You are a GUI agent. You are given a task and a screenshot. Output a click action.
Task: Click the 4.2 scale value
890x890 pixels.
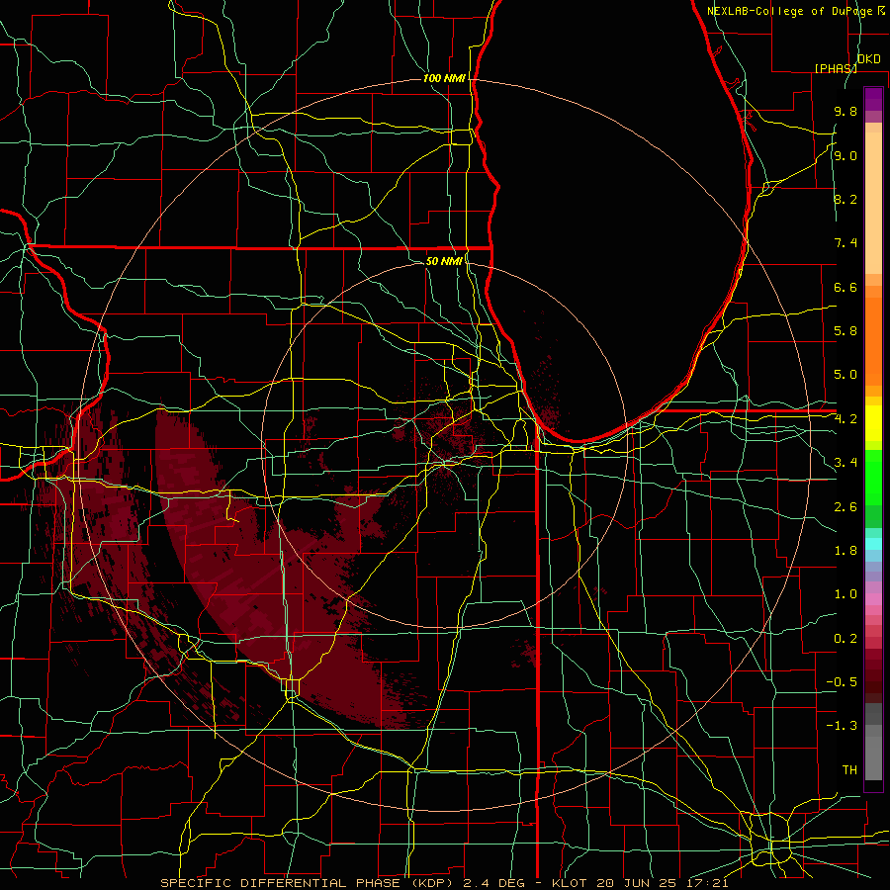(x=845, y=419)
